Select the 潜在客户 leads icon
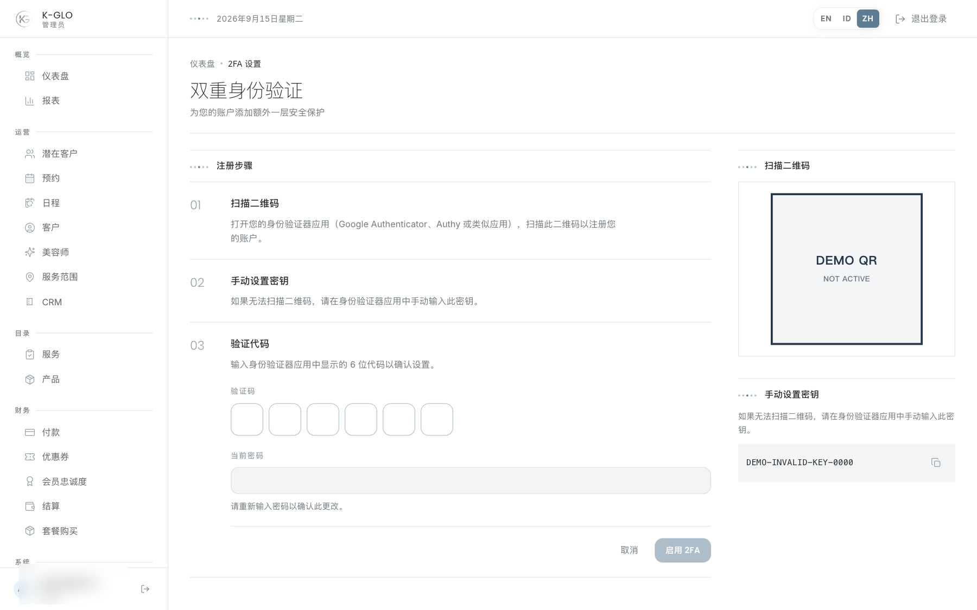The height and width of the screenshot is (610, 977). point(30,154)
